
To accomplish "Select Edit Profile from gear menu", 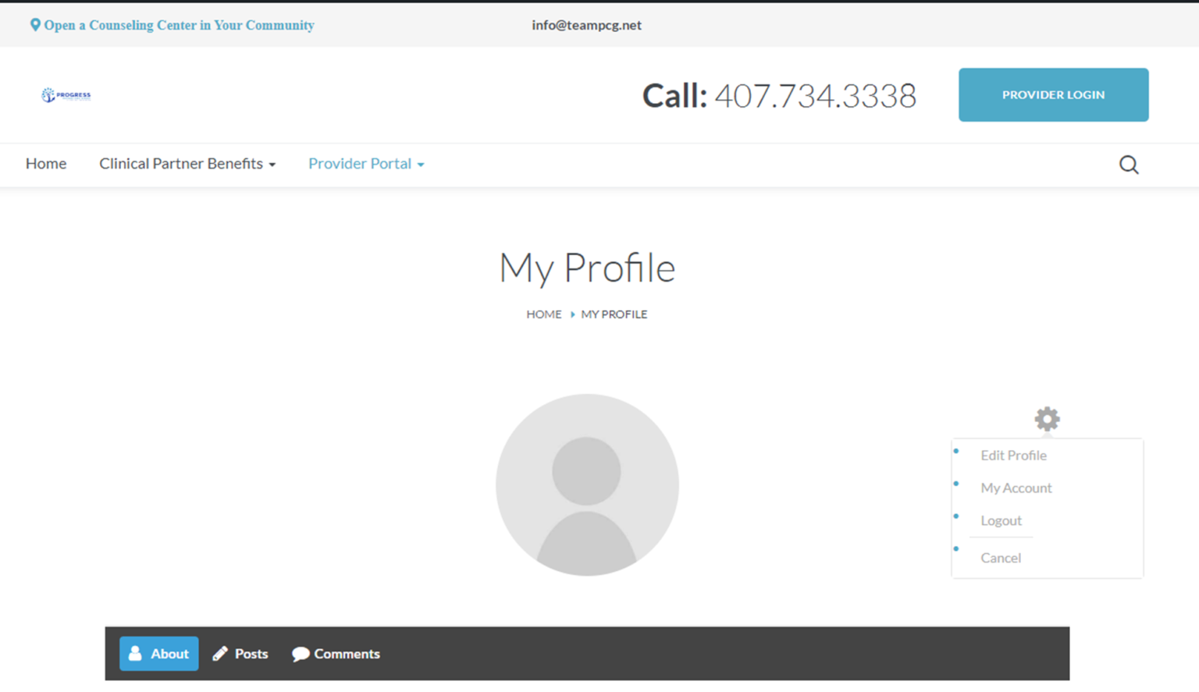I will tap(1013, 456).
